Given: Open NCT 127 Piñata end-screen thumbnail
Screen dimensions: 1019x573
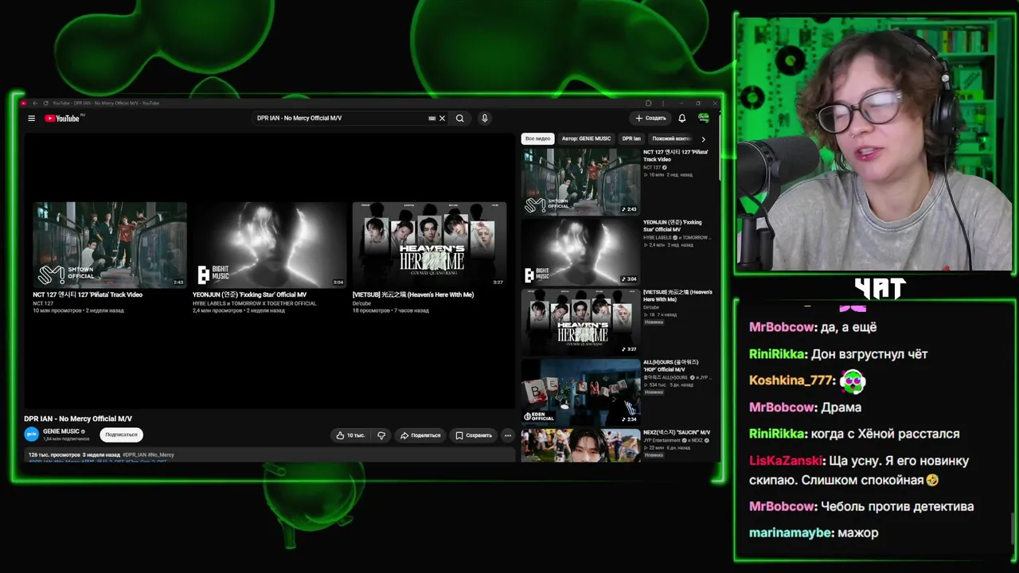Looking at the screenshot, I should (x=110, y=244).
